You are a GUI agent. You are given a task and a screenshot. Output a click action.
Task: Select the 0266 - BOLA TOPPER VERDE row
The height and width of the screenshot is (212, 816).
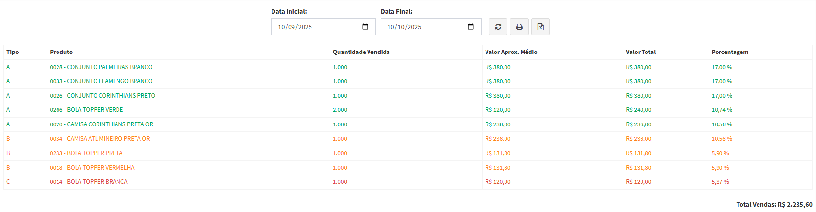(x=86, y=110)
